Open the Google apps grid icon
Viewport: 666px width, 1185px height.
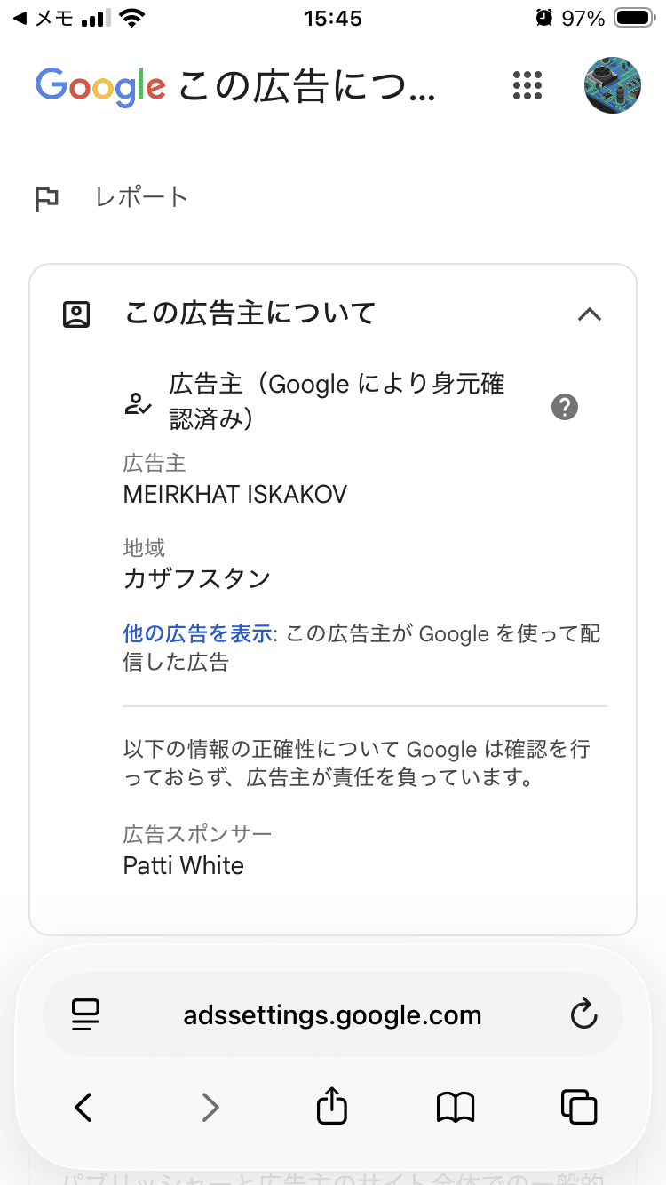click(527, 85)
